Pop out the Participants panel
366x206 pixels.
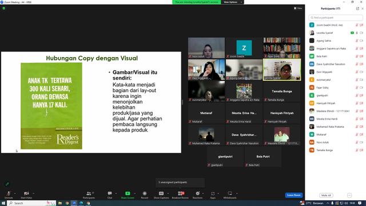[357, 9]
